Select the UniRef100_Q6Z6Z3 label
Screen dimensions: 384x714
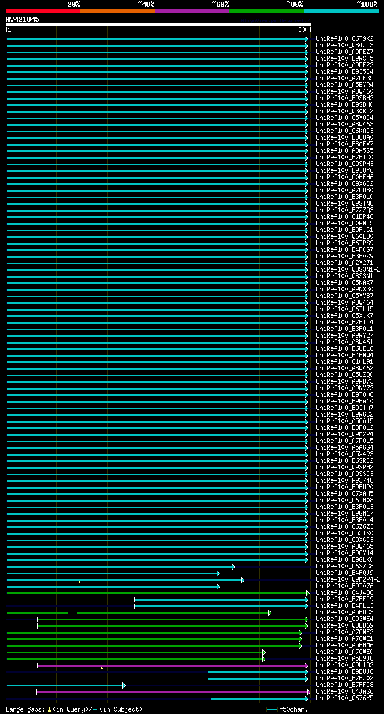(344, 527)
